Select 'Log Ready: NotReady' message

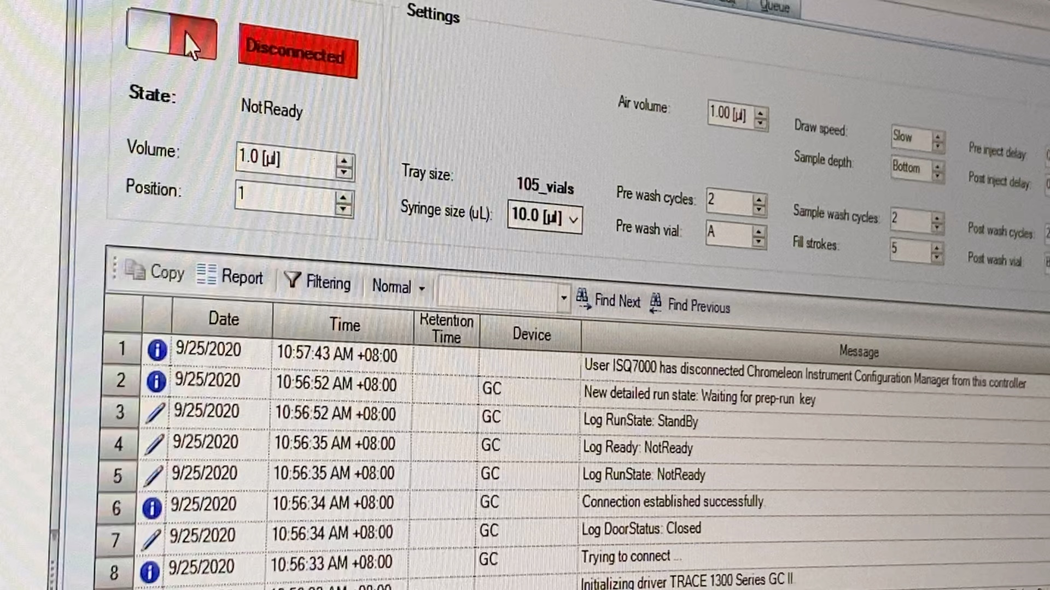tap(638, 447)
